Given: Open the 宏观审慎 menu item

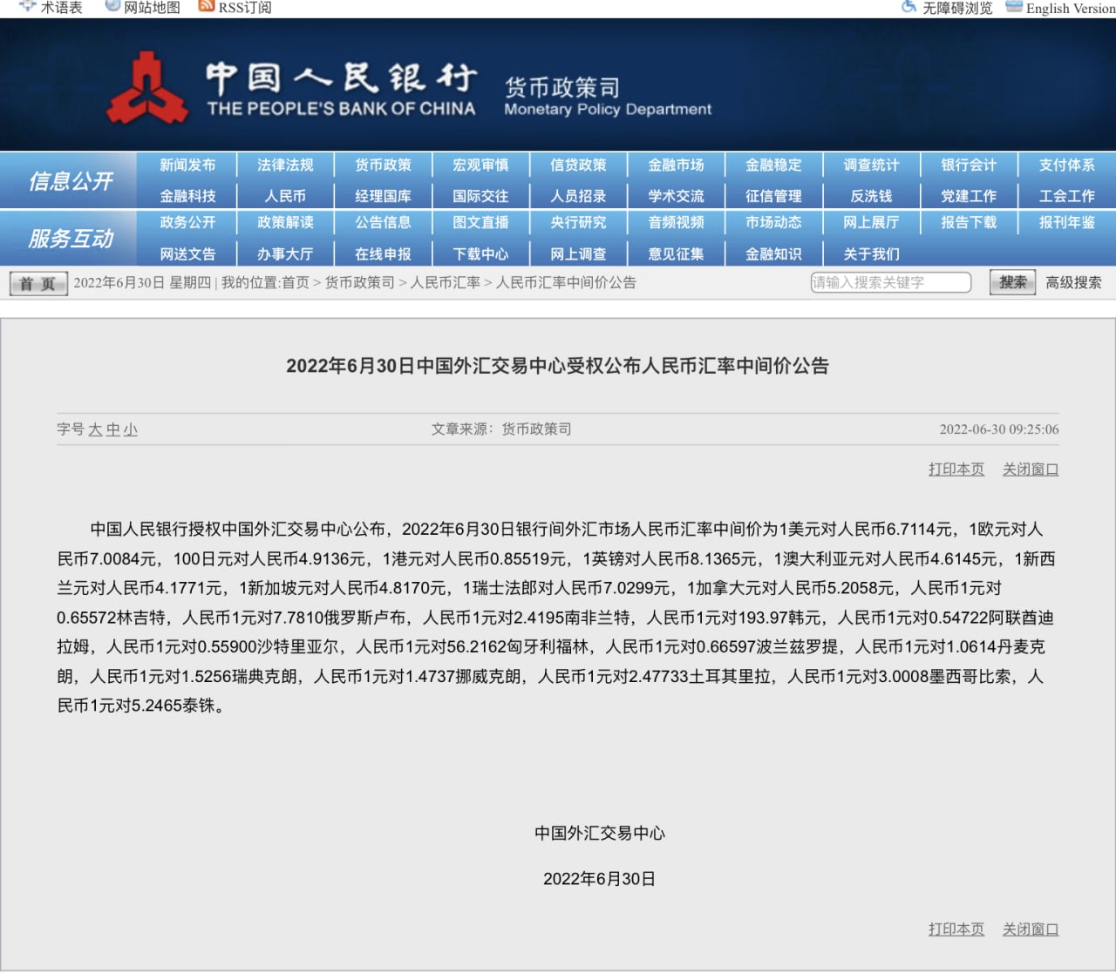Looking at the screenshot, I should (480, 165).
